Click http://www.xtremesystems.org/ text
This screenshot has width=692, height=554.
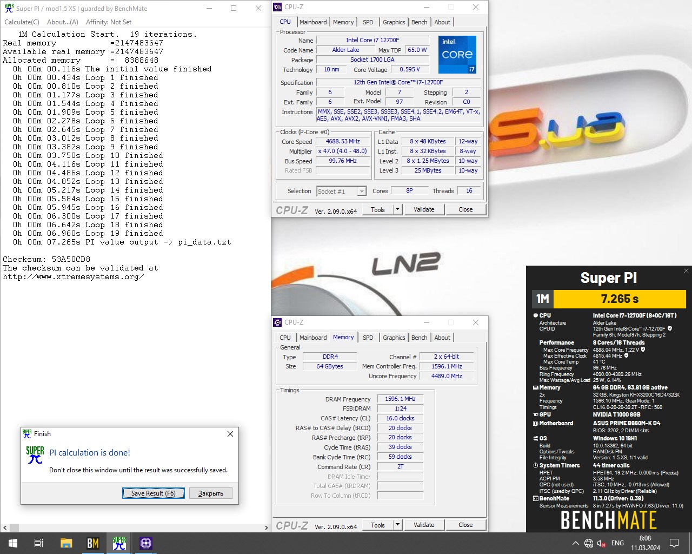click(x=73, y=276)
